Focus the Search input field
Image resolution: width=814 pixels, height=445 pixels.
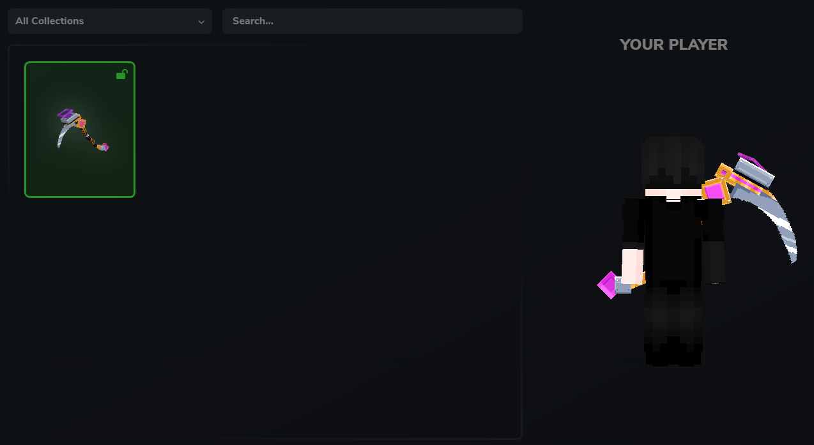372,21
